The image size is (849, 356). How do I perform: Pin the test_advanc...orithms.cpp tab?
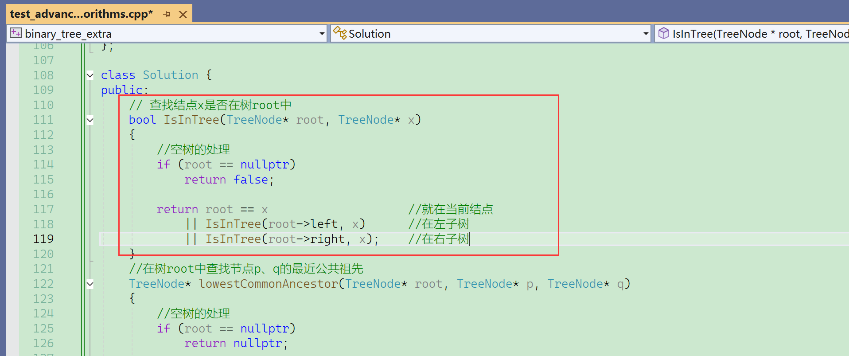(167, 14)
